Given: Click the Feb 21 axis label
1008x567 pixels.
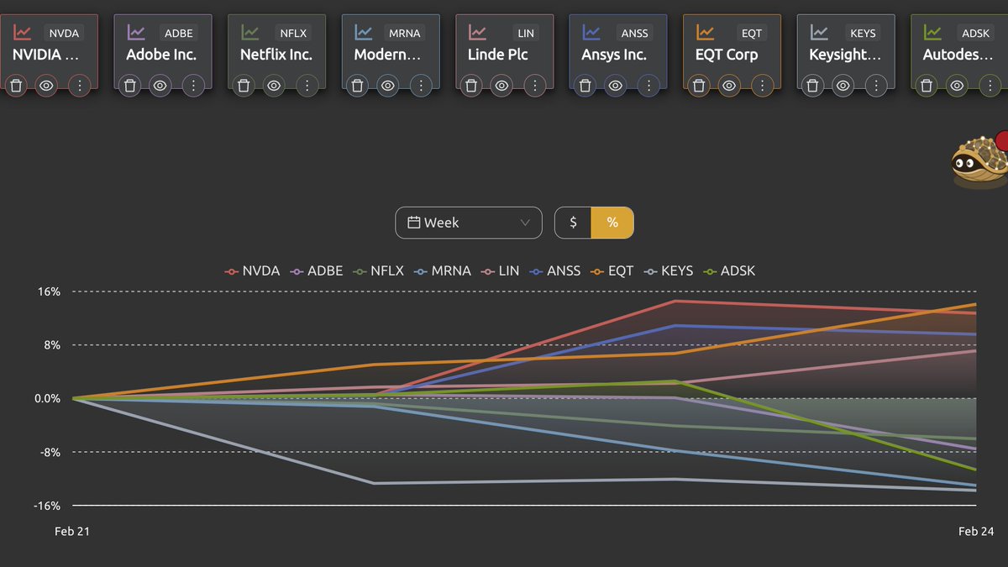Looking at the screenshot, I should 72,532.
